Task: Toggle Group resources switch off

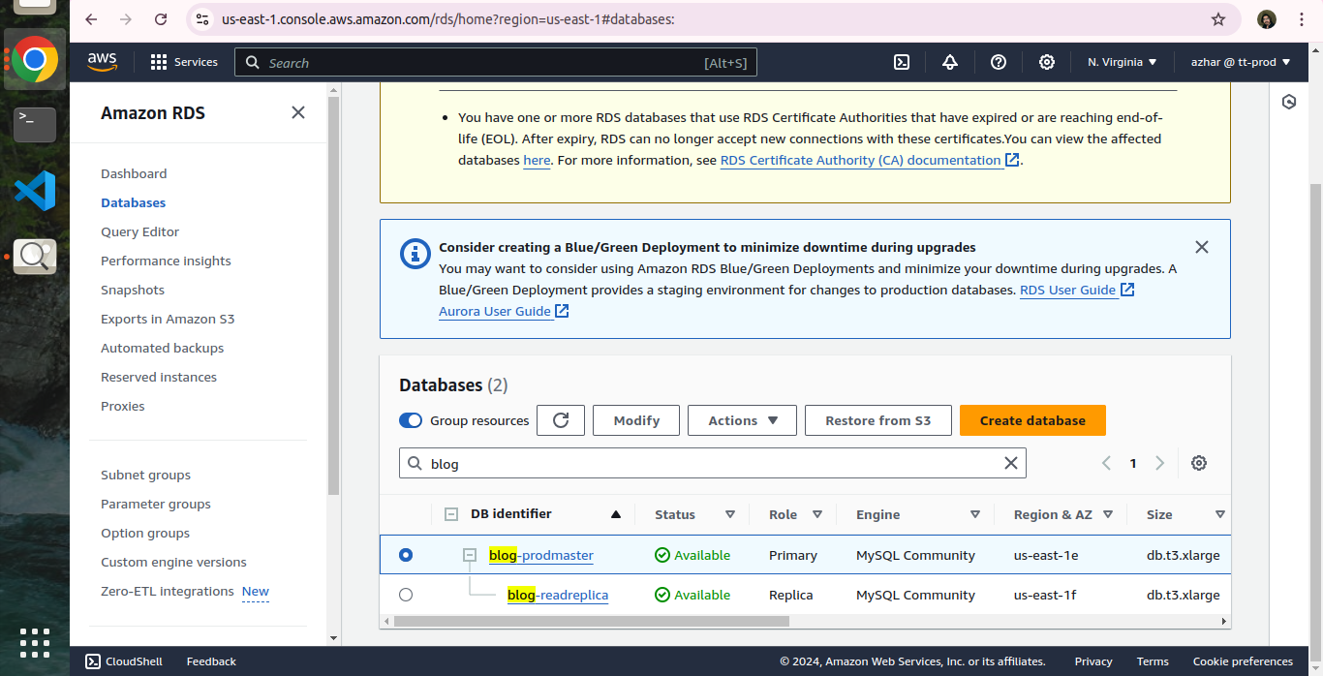Action: (x=411, y=420)
